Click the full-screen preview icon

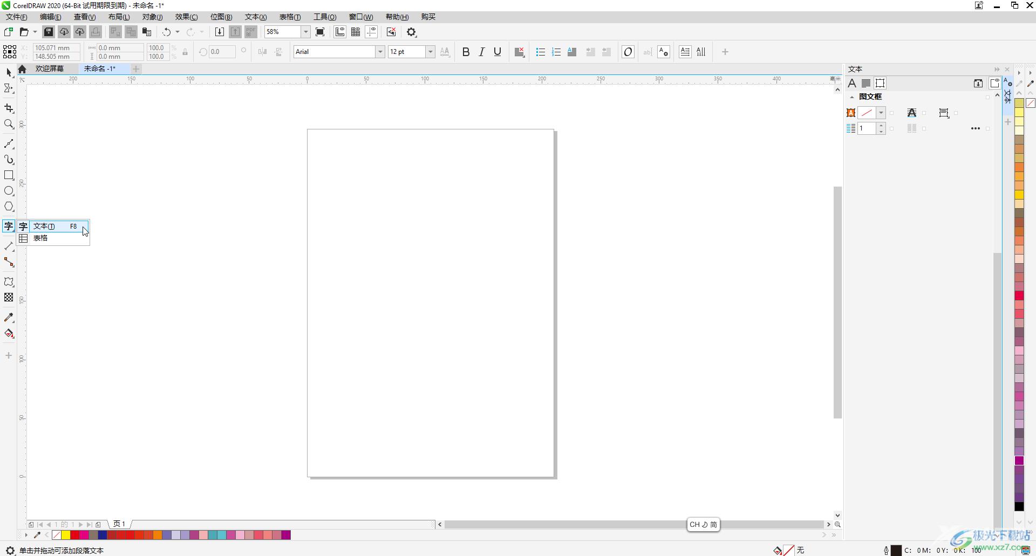tap(320, 32)
